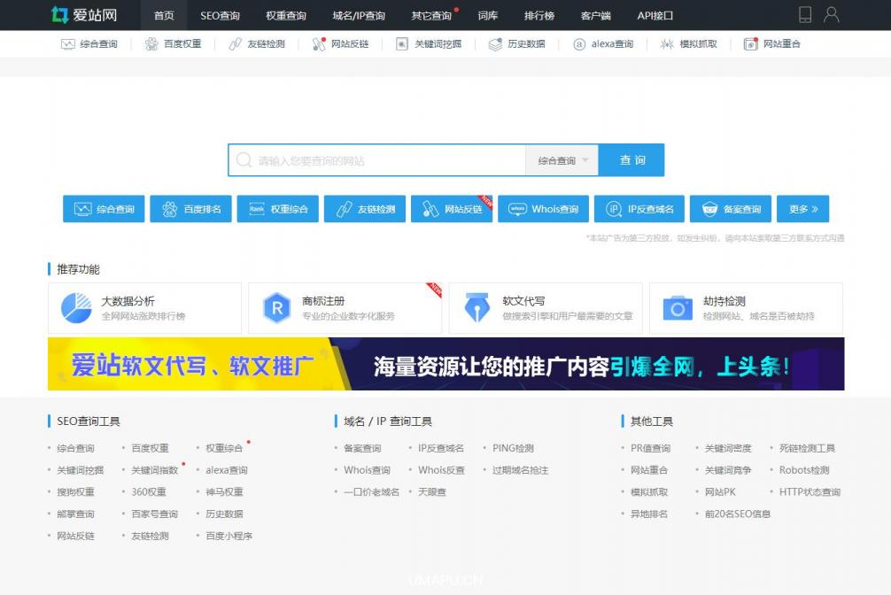This screenshot has width=891, height=595.
Task: Click the 商标注册 hexagon R icon
Action: pos(277,305)
